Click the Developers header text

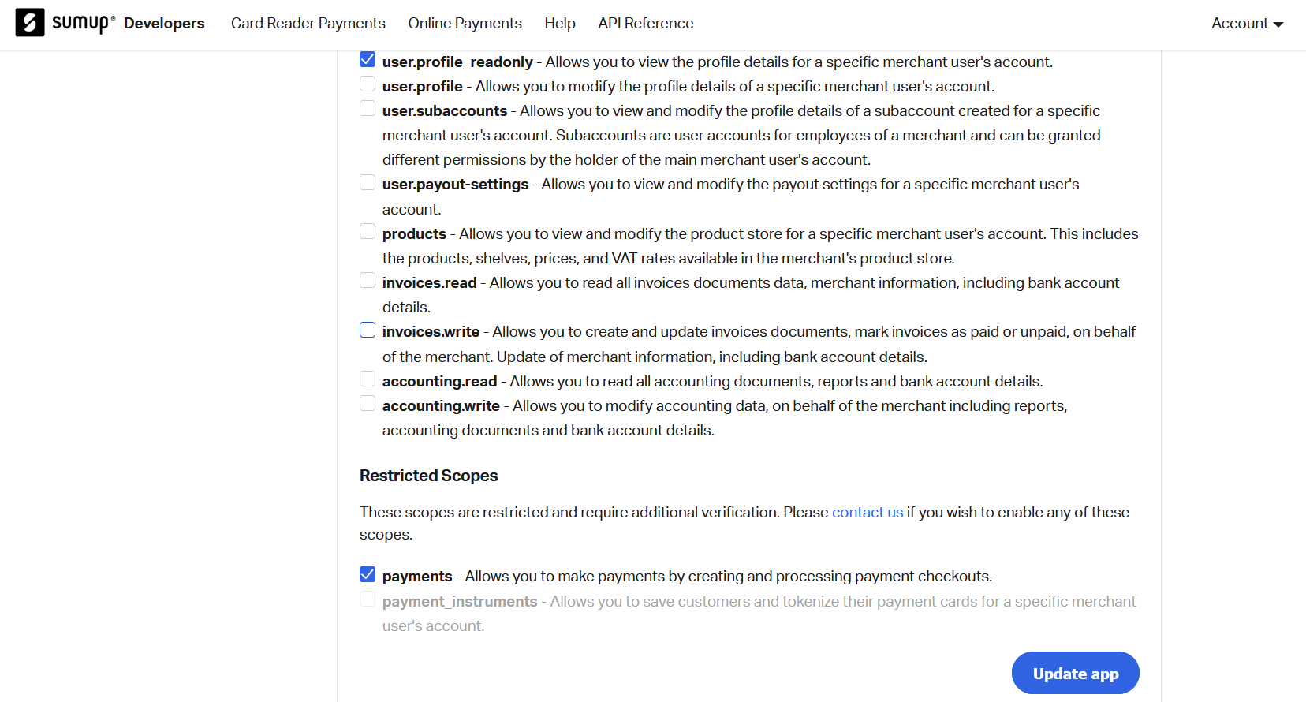pos(164,24)
